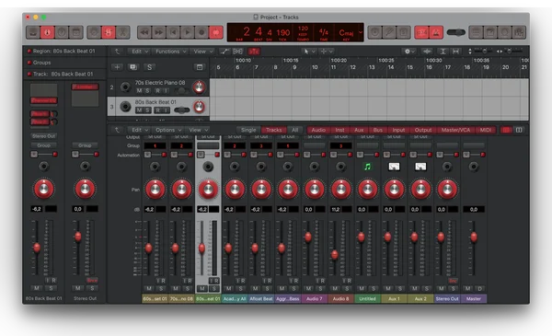Open the Command-click tool menu

point(327,52)
